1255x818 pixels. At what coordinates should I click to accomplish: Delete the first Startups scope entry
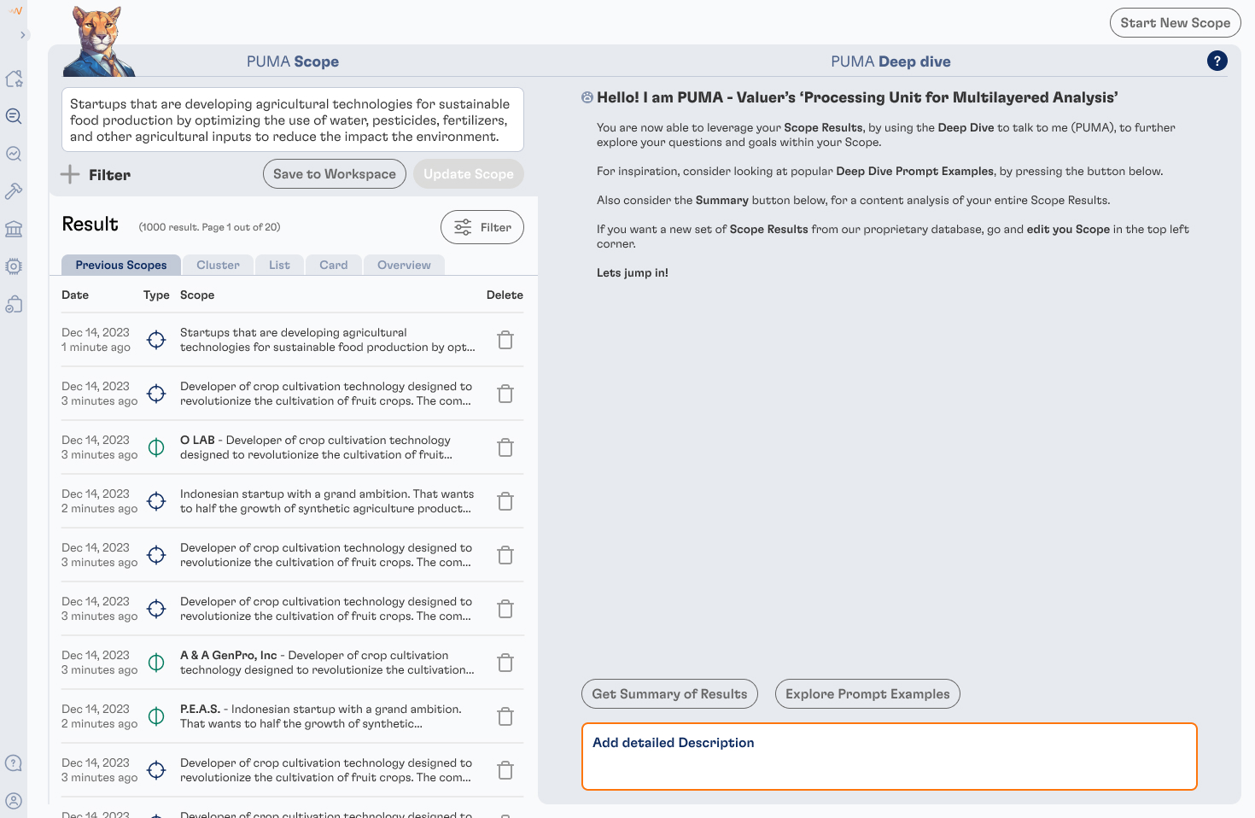505,340
